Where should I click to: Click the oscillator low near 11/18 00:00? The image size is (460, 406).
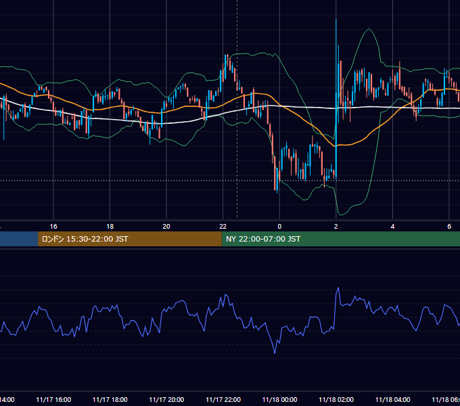coord(275,353)
